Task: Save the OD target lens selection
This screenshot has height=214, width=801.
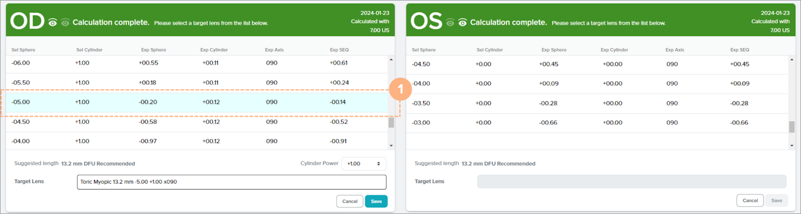Action: coord(376,201)
